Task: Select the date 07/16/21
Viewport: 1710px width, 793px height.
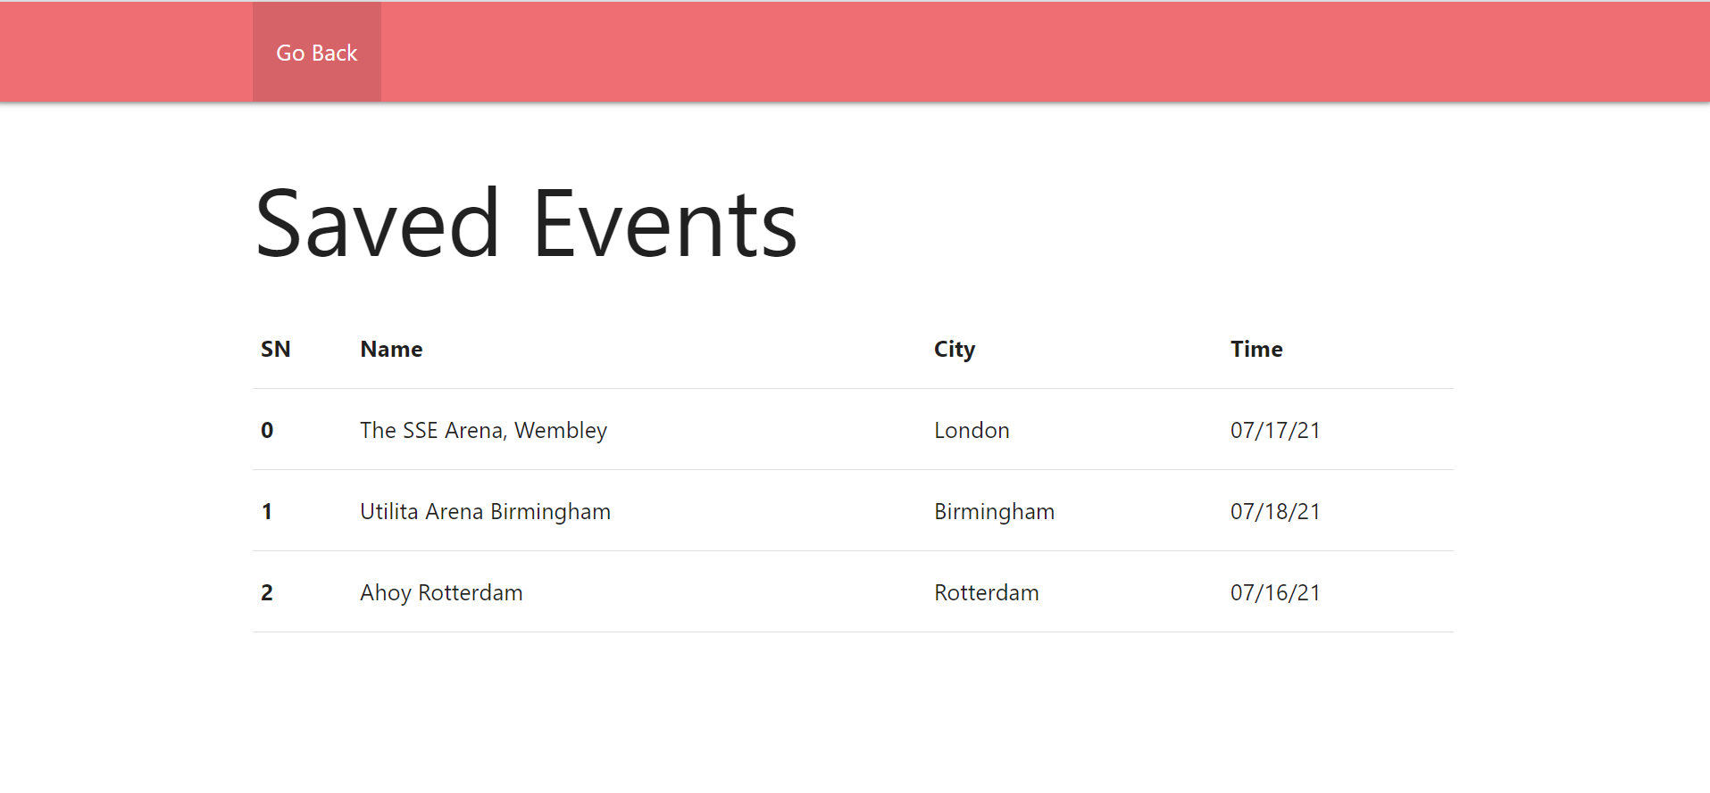Action: [x=1275, y=592]
